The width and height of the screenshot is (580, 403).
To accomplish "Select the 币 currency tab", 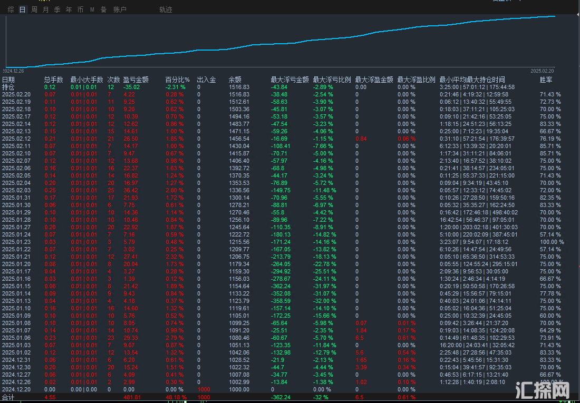I will tap(80, 9).
